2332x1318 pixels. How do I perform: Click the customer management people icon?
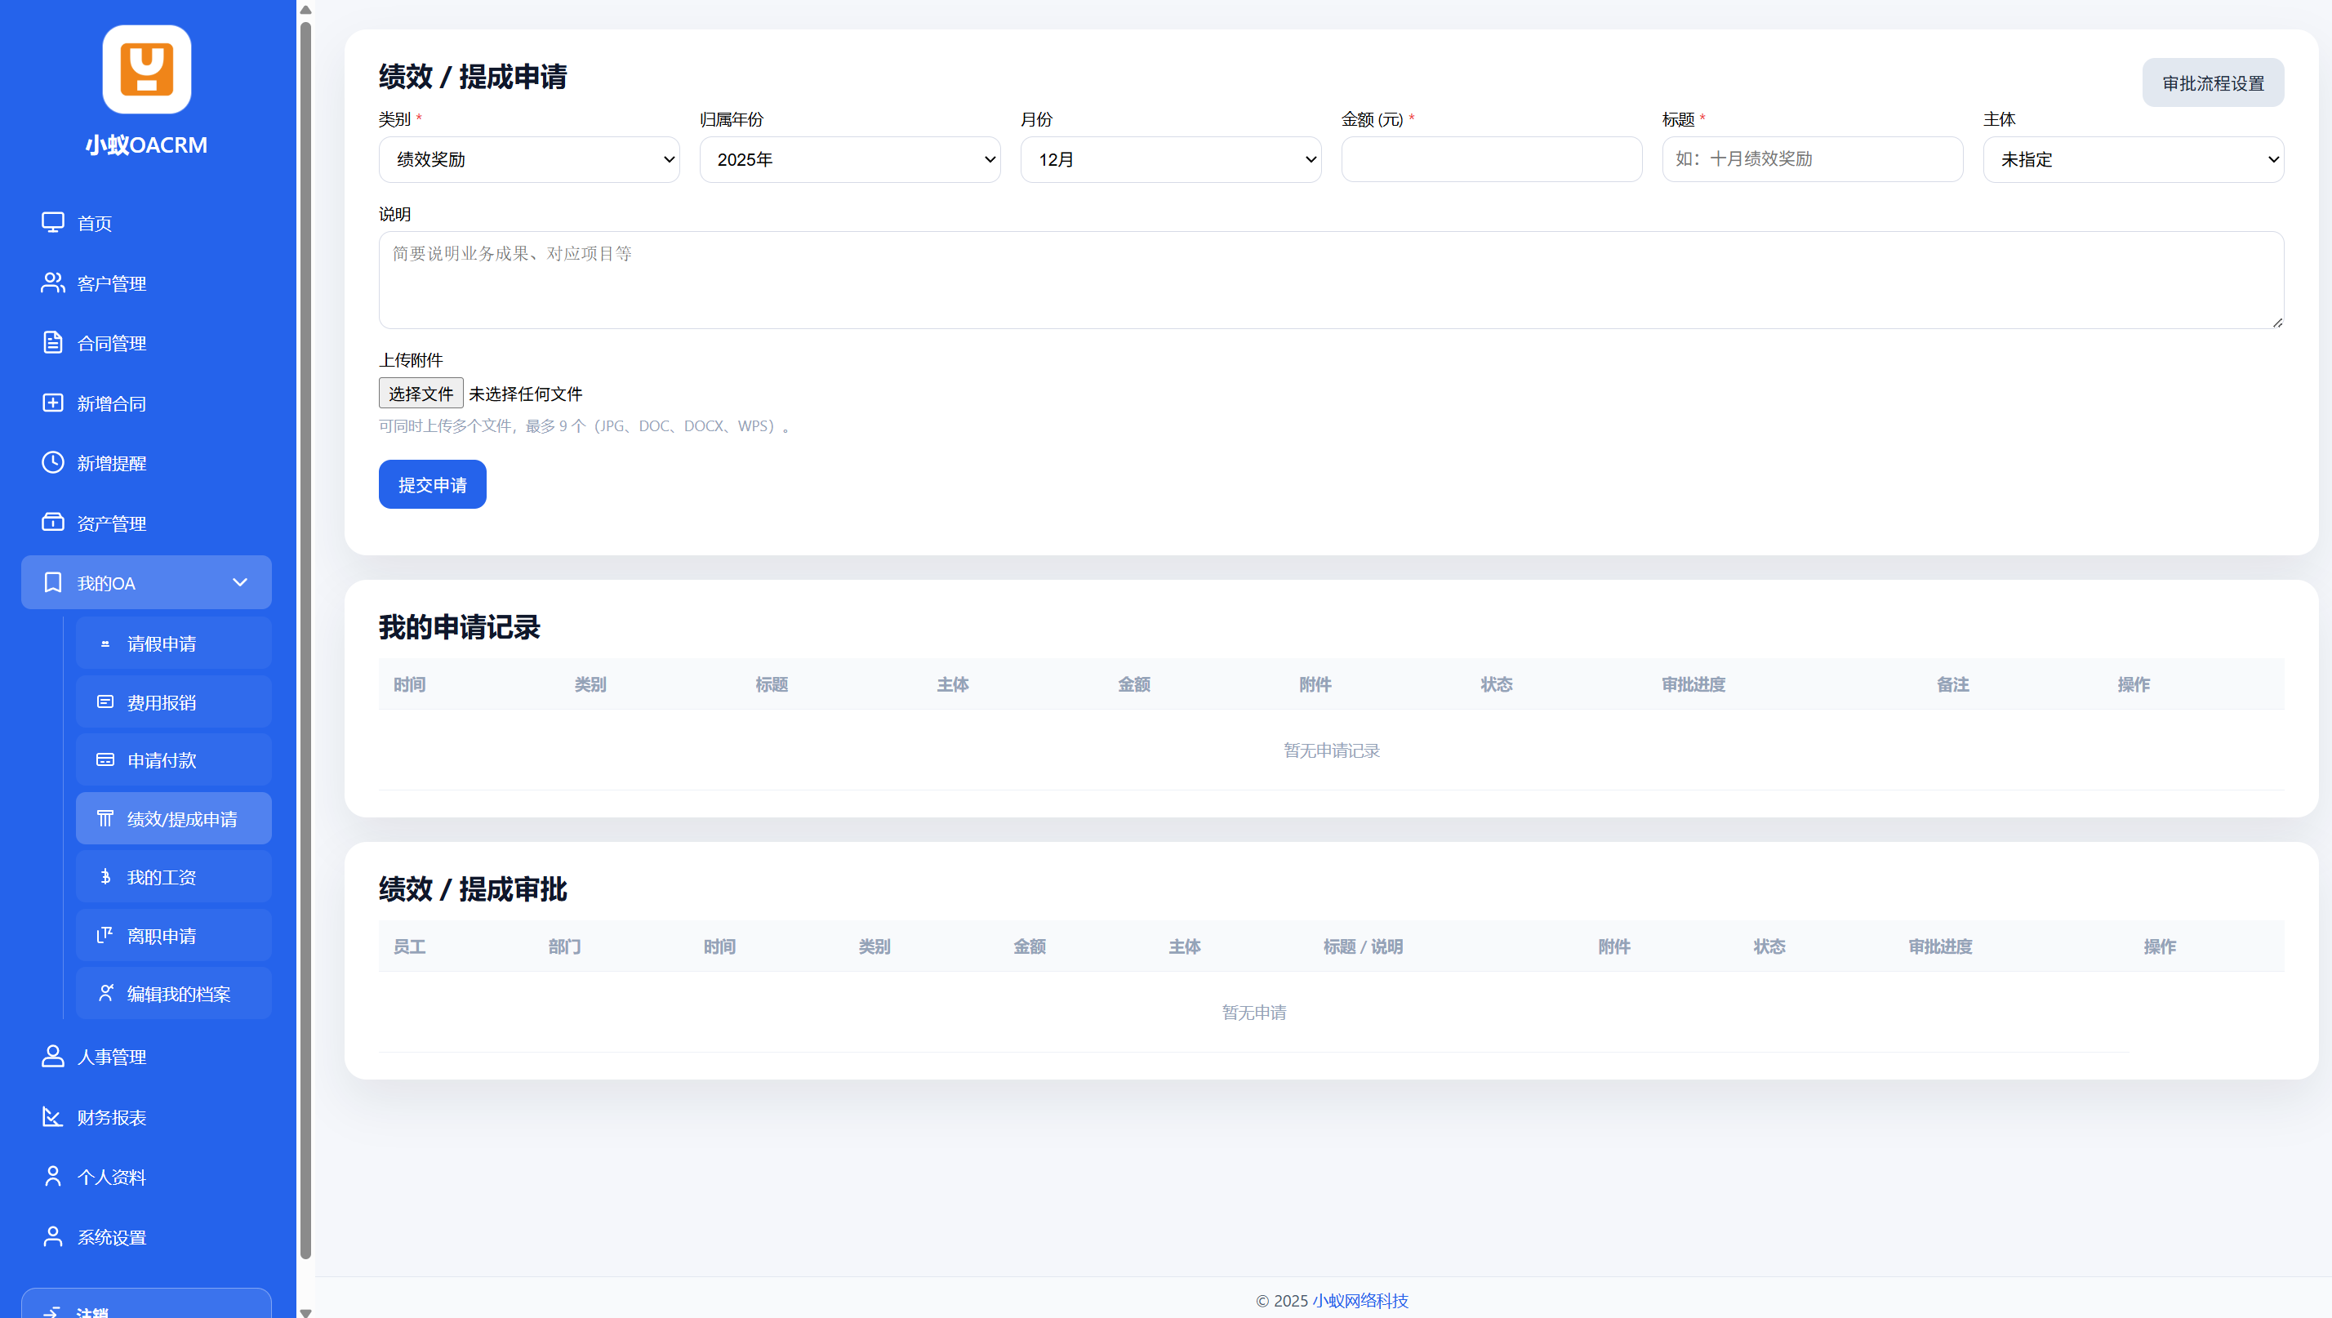coord(52,283)
